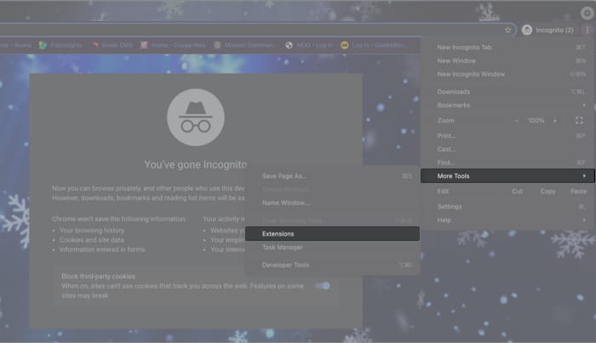Screen dimensions: 596x343
Task: Decrease zoom with the minus button
Action: point(516,121)
